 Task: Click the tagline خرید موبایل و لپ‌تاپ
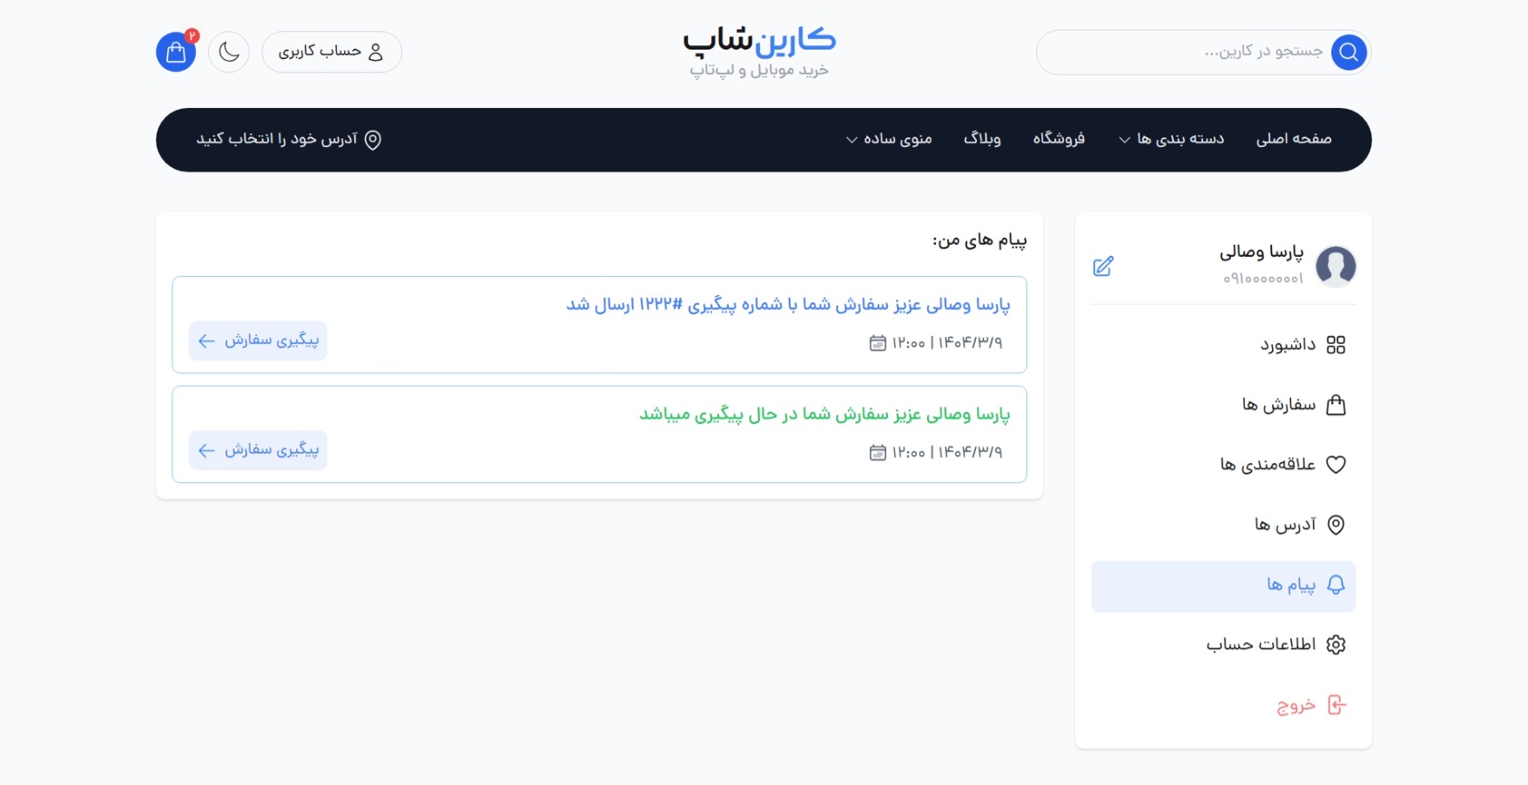759,70
